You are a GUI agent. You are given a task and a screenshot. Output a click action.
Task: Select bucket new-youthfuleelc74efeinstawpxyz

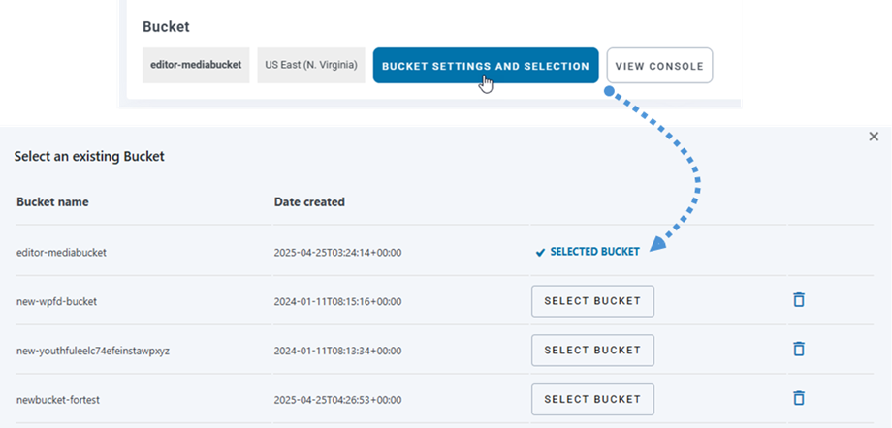592,350
